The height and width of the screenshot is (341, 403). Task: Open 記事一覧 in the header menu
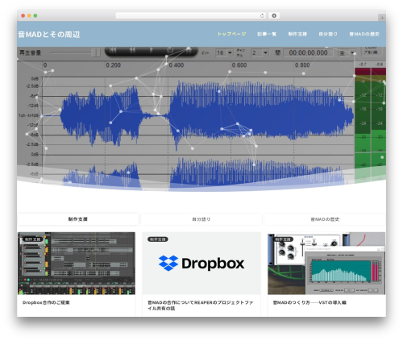click(x=267, y=34)
